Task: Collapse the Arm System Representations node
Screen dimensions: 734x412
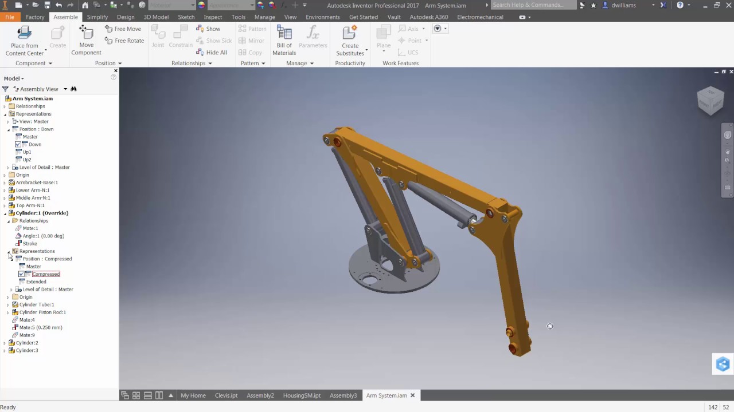Action: click(x=5, y=114)
